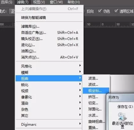Choose 极坐标... distort filter
The height and width of the screenshot is (130, 134).
point(96,91)
